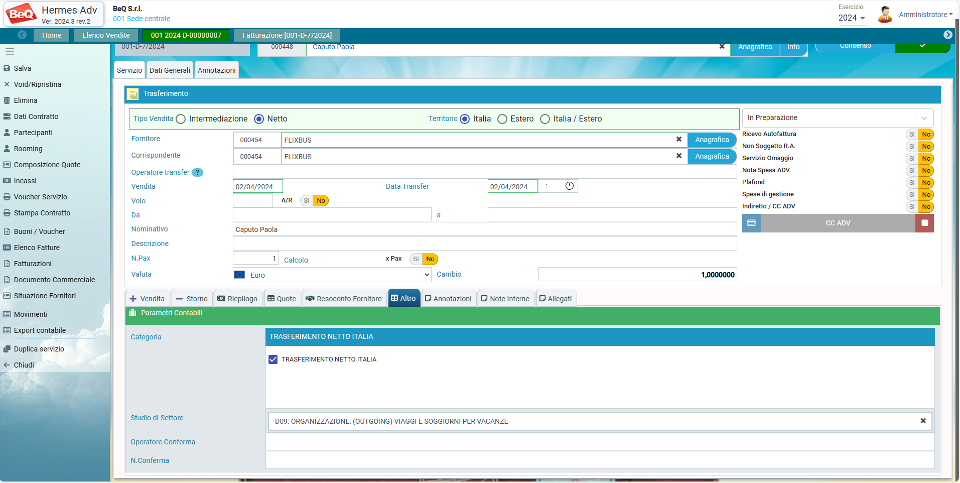This screenshot has width=960, height=483.
Task: Expand the Esercizio 2024 year selector
Action: [852, 18]
